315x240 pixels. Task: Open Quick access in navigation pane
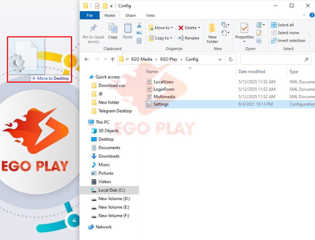tap(107, 77)
